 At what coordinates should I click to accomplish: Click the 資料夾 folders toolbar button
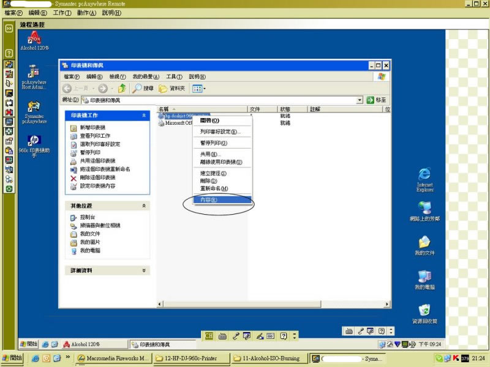pyautogui.click(x=171, y=89)
